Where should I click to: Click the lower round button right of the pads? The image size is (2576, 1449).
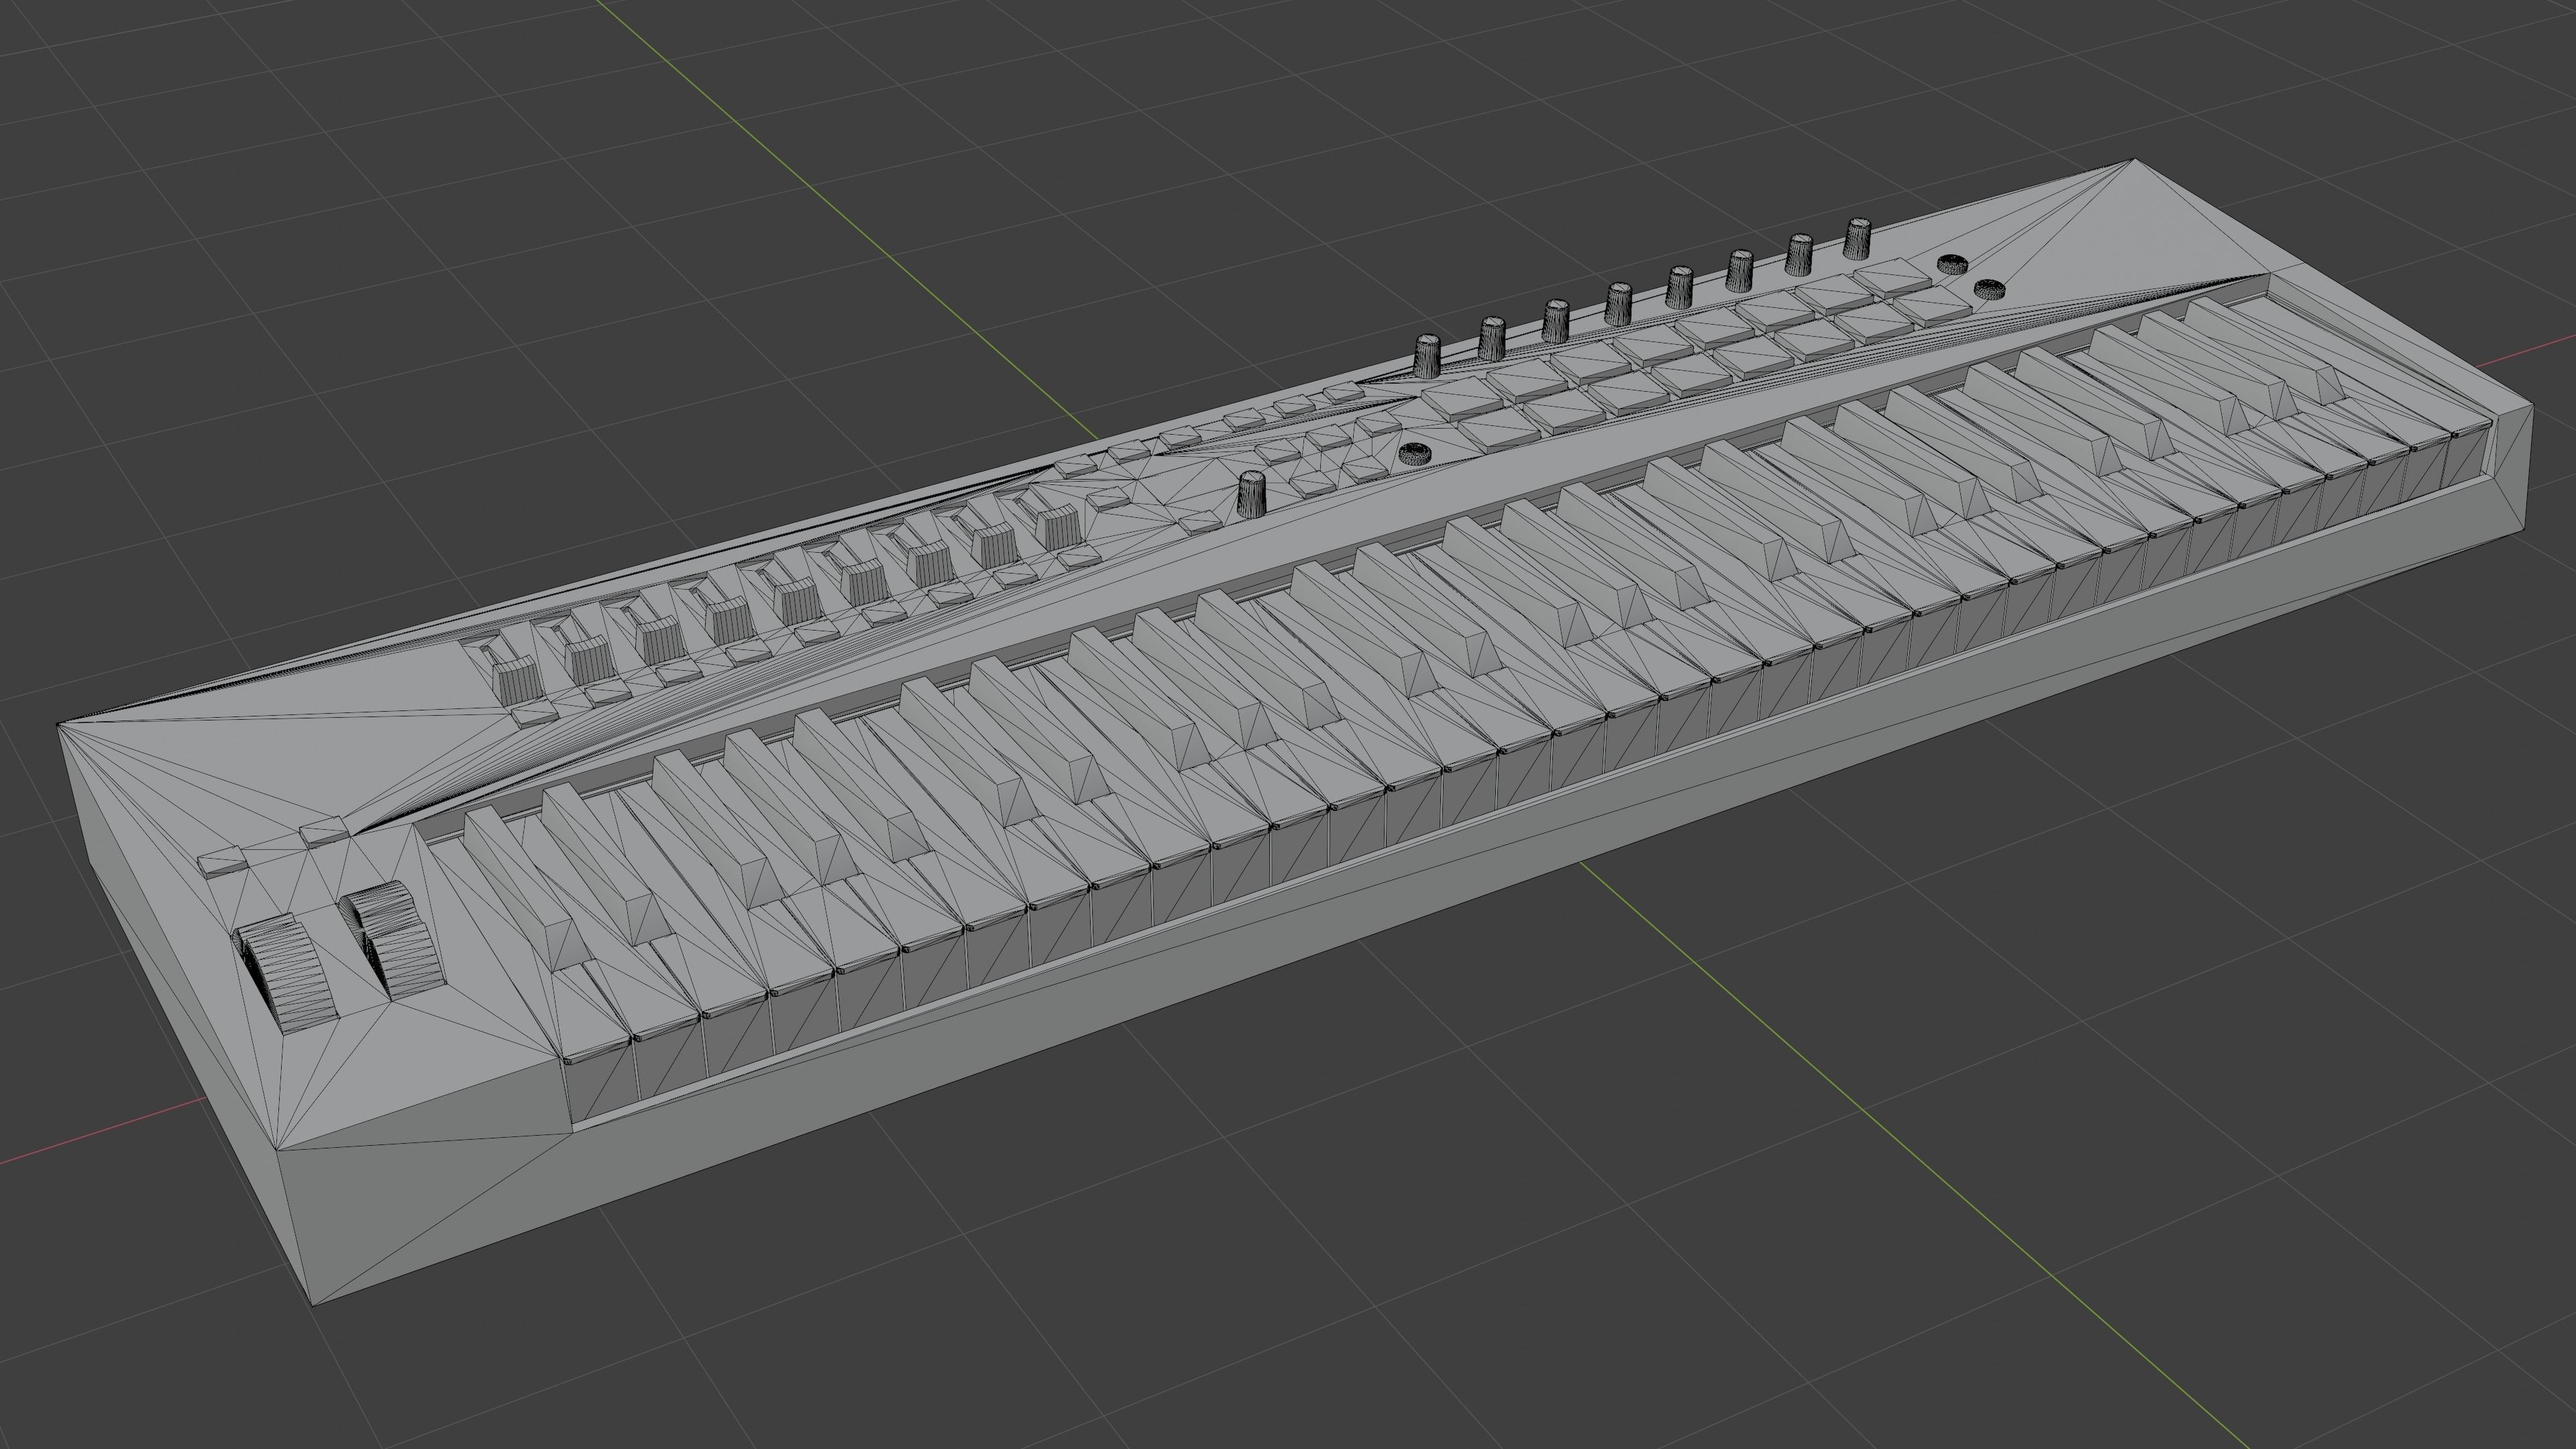coord(1990,290)
